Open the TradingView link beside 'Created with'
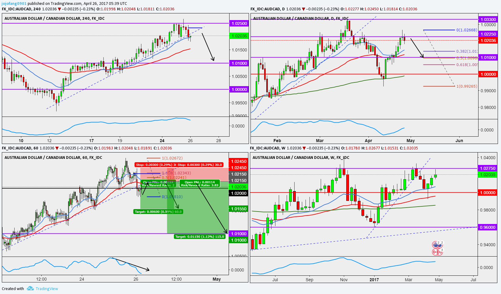This screenshot has width=501, height=294. (47, 289)
